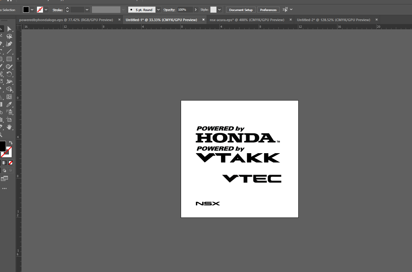Select the Lasso tool

9,37
